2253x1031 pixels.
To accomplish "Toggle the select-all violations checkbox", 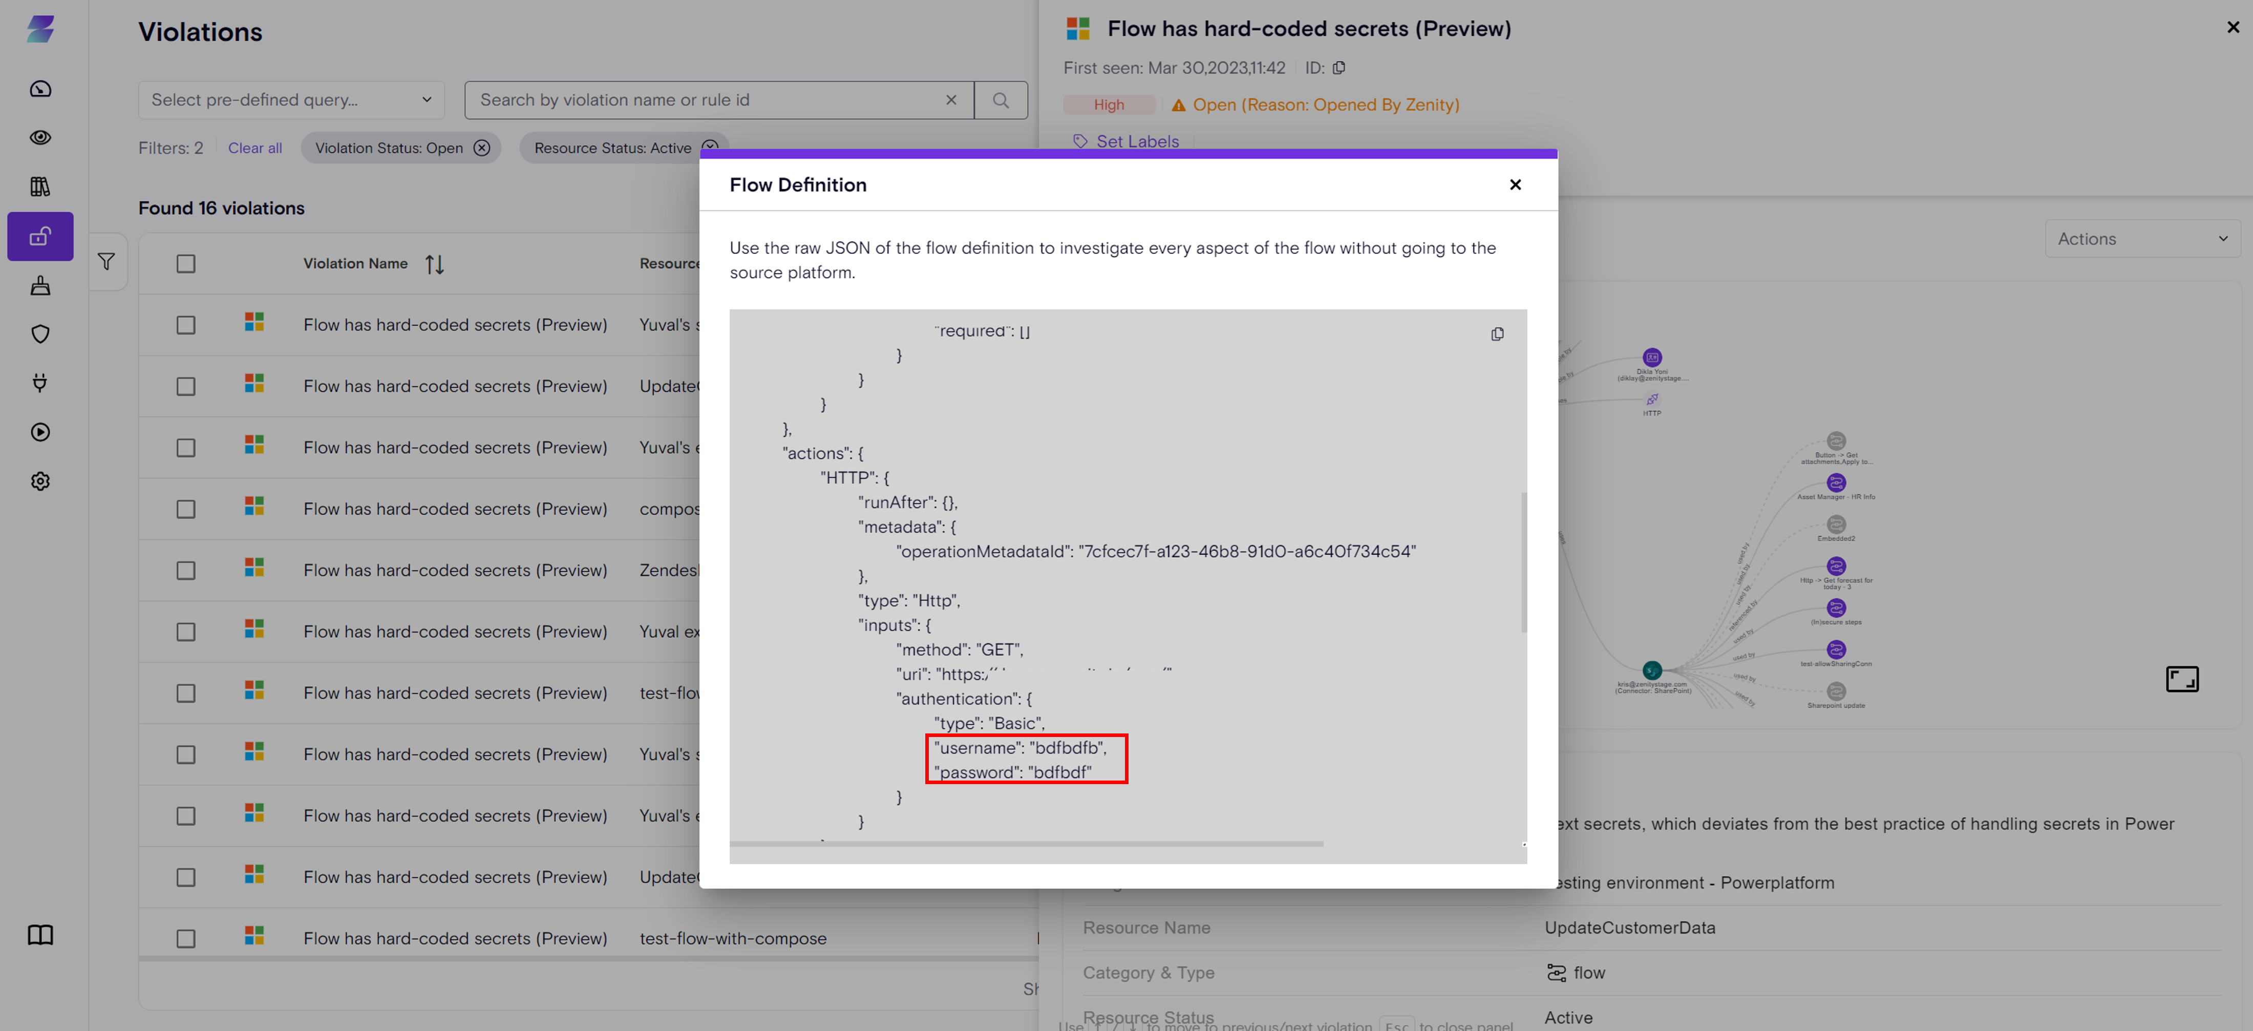I will click(185, 264).
